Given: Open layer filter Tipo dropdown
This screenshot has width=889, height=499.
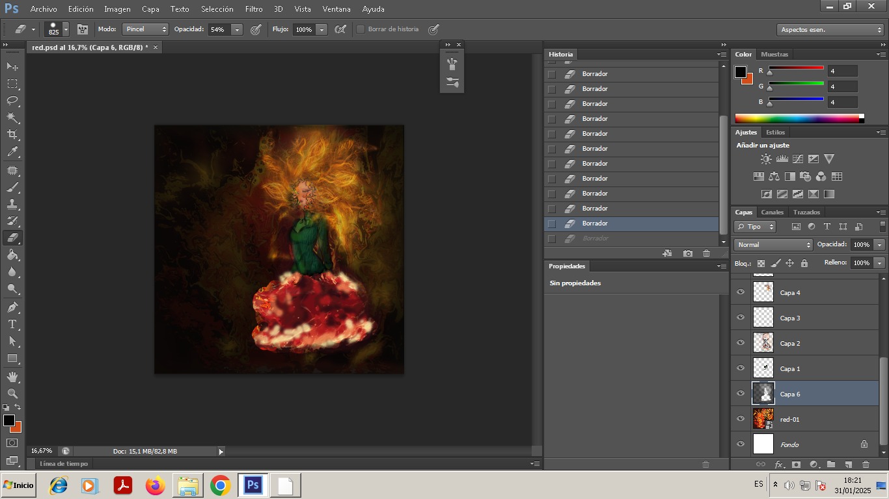Looking at the screenshot, I should 755,227.
